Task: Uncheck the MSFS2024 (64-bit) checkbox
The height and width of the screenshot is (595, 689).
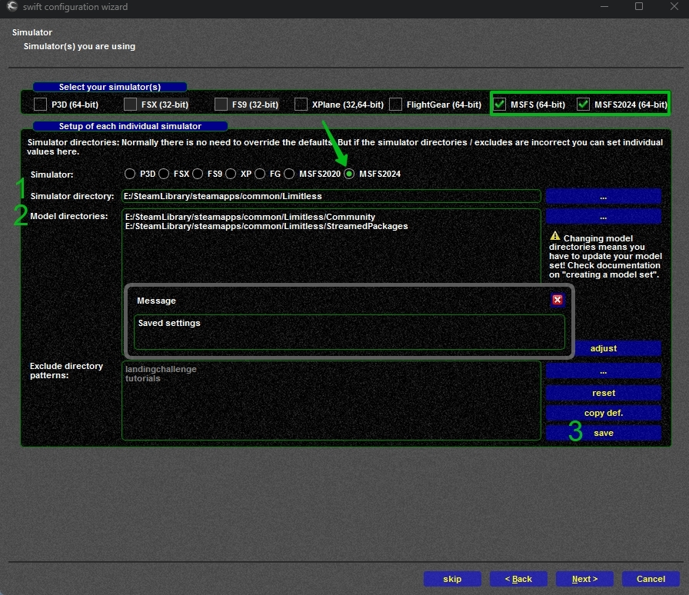Action: [x=584, y=104]
